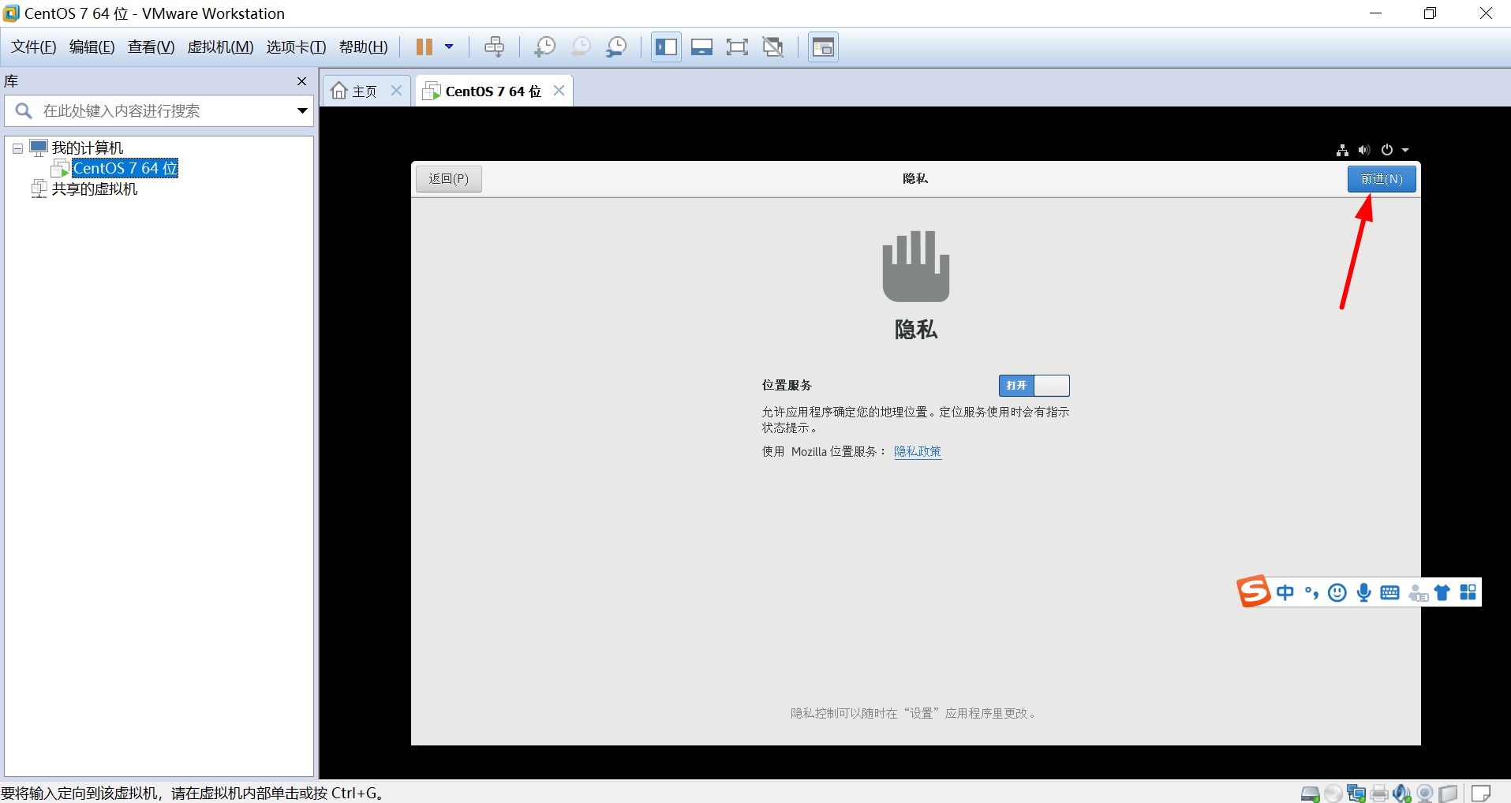The height and width of the screenshot is (803, 1511).
Task: Click the Sogou input method logo
Action: 1254,591
